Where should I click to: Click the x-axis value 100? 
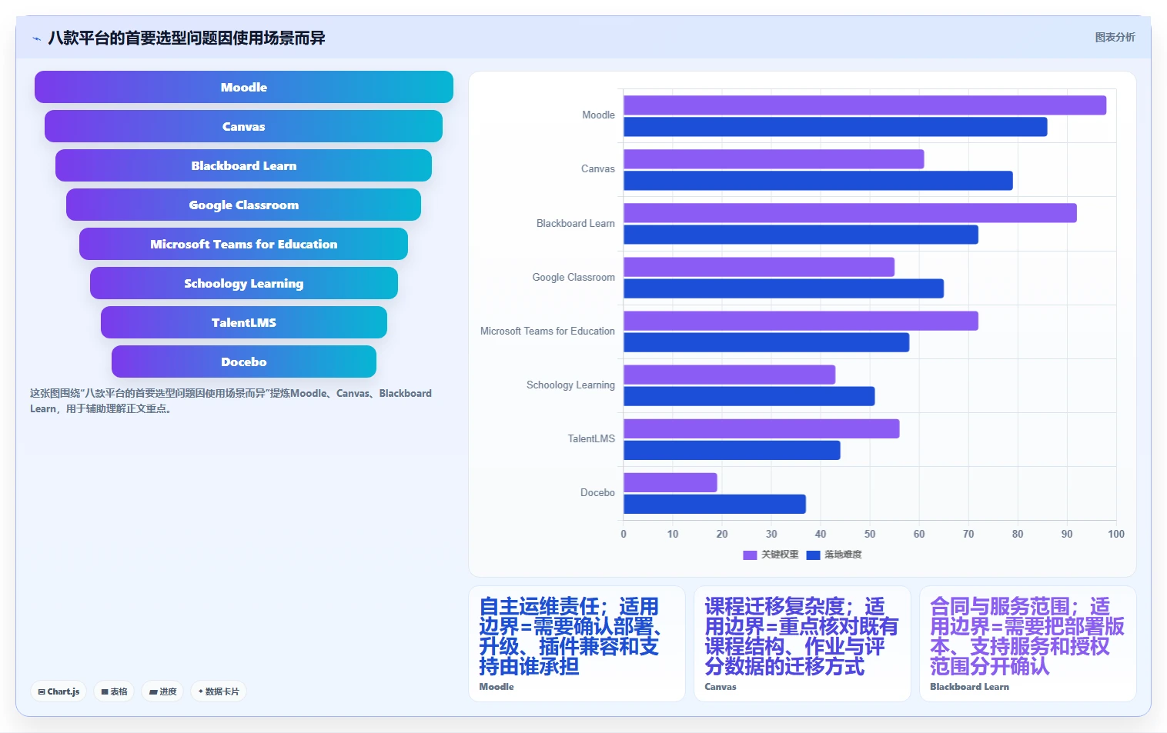1116,534
